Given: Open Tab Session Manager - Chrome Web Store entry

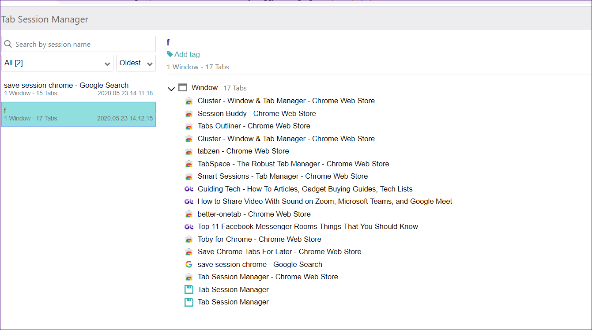Looking at the screenshot, I should click(268, 277).
